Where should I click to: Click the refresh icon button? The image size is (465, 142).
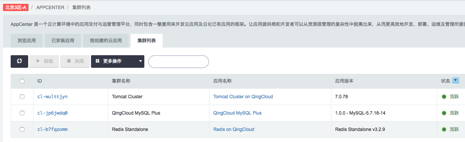[19, 61]
